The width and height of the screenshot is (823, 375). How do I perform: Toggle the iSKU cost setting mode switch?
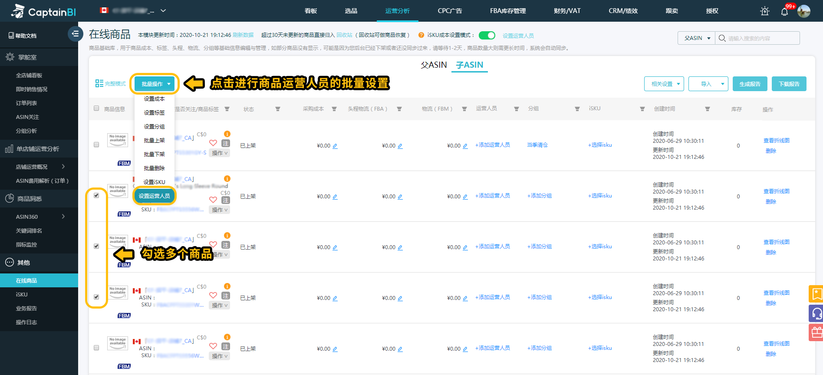[487, 35]
